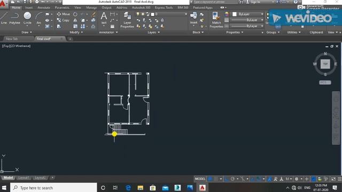Select the Line drawing tool
The height and width of the screenshot is (192, 342).
(4, 18)
